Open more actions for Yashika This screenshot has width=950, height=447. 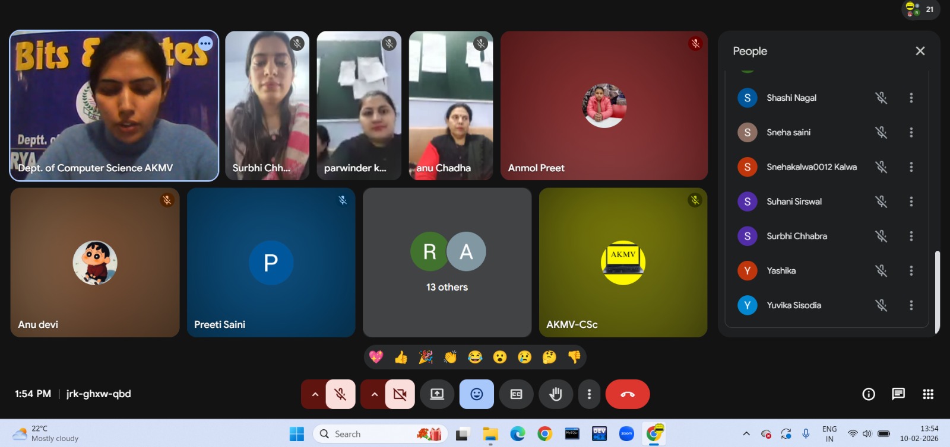pyautogui.click(x=911, y=271)
